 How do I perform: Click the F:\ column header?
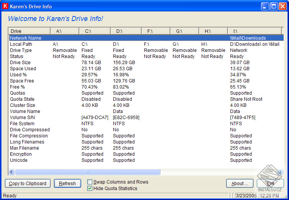156,31
